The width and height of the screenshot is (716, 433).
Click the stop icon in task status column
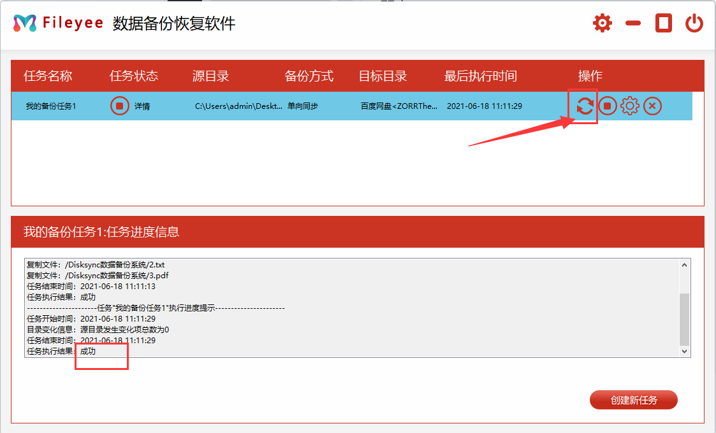119,106
